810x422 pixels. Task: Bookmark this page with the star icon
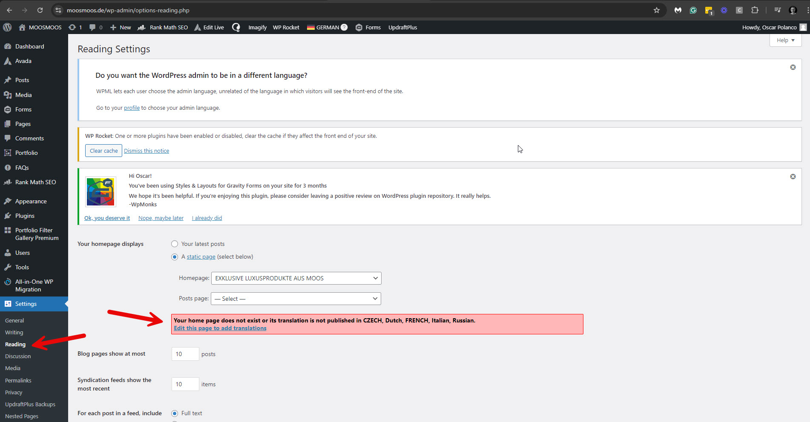(x=656, y=10)
